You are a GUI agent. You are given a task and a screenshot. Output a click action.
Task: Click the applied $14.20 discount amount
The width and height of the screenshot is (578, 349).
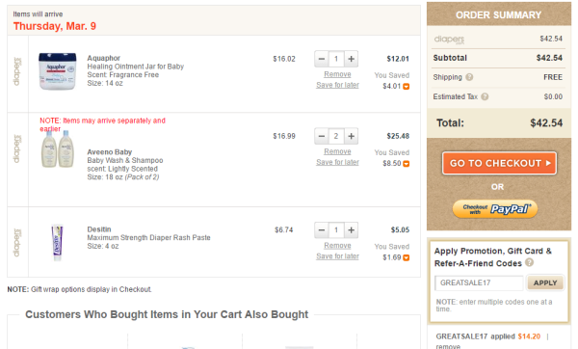(x=529, y=336)
